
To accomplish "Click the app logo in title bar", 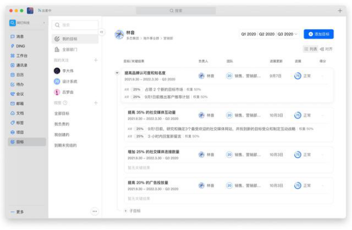I will tap(30, 11).
